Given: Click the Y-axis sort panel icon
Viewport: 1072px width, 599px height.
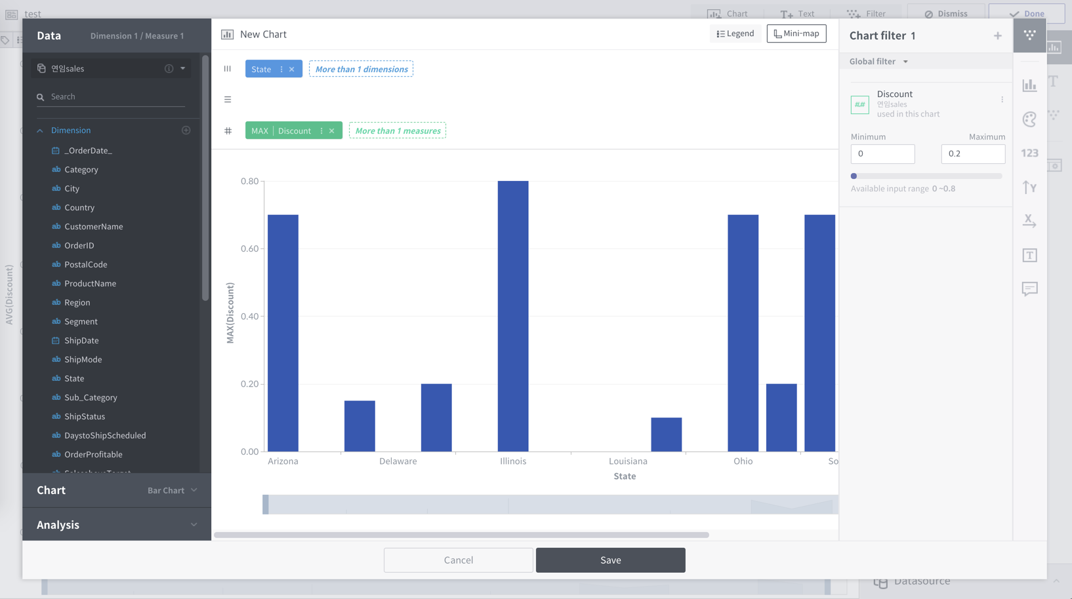Looking at the screenshot, I should tap(1029, 187).
